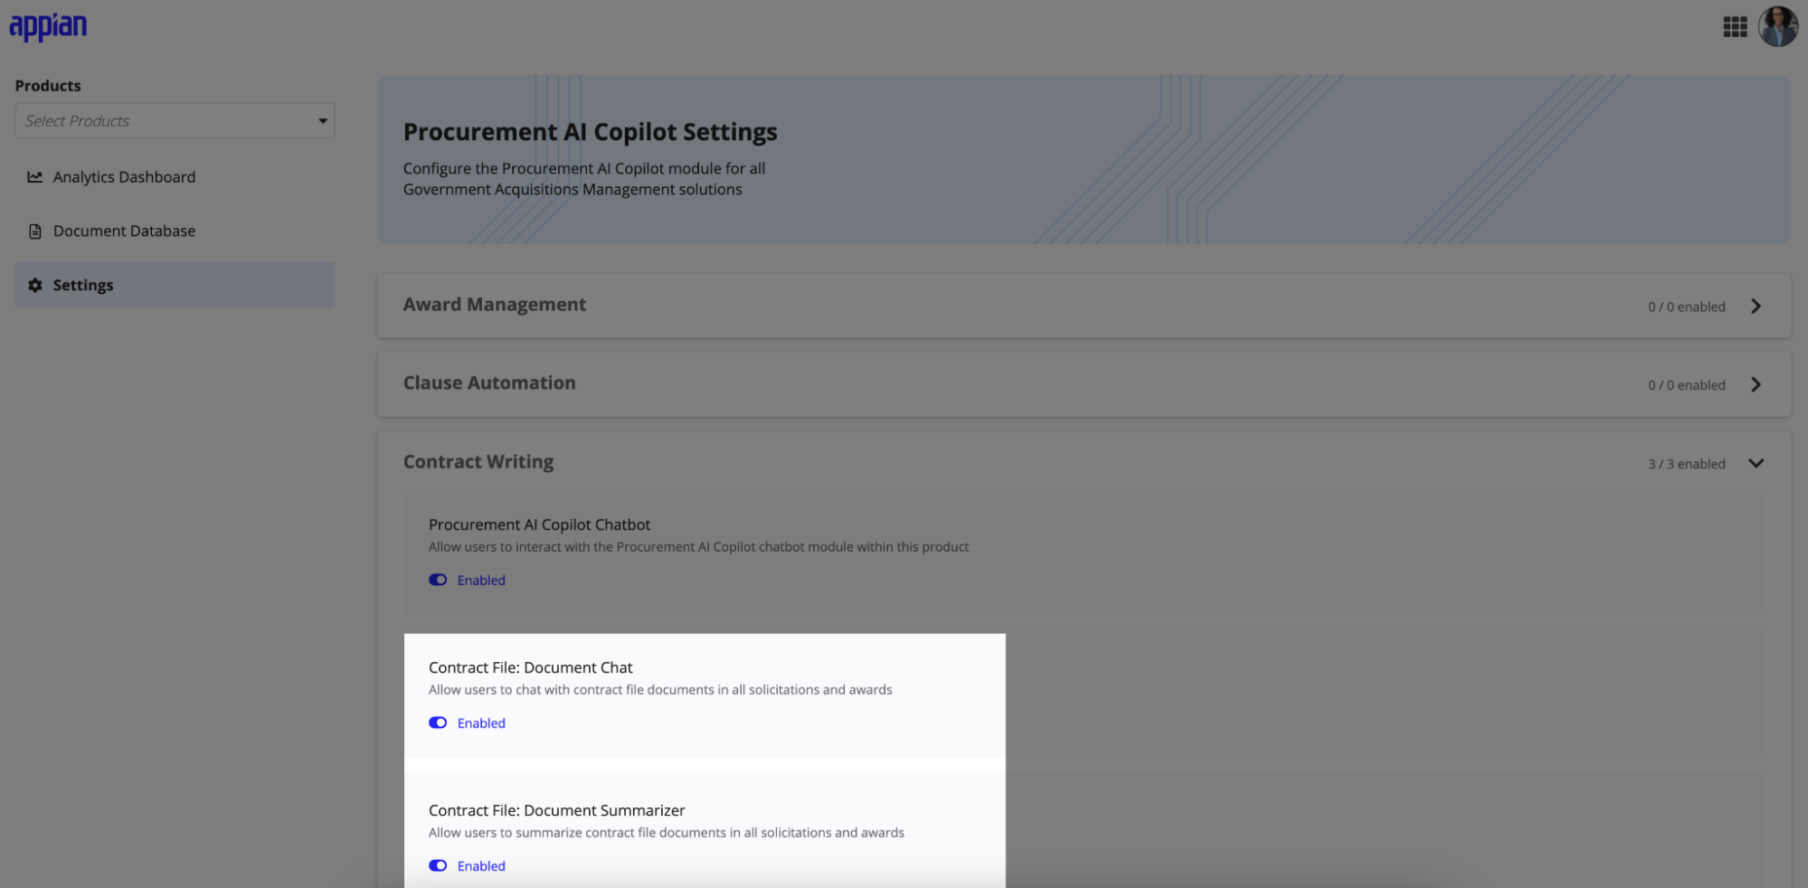Image resolution: width=1808 pixels, height=888 pixels.
Task: Click Procurement AI Copilot Chatbot title
Action: tap(539, 524)
